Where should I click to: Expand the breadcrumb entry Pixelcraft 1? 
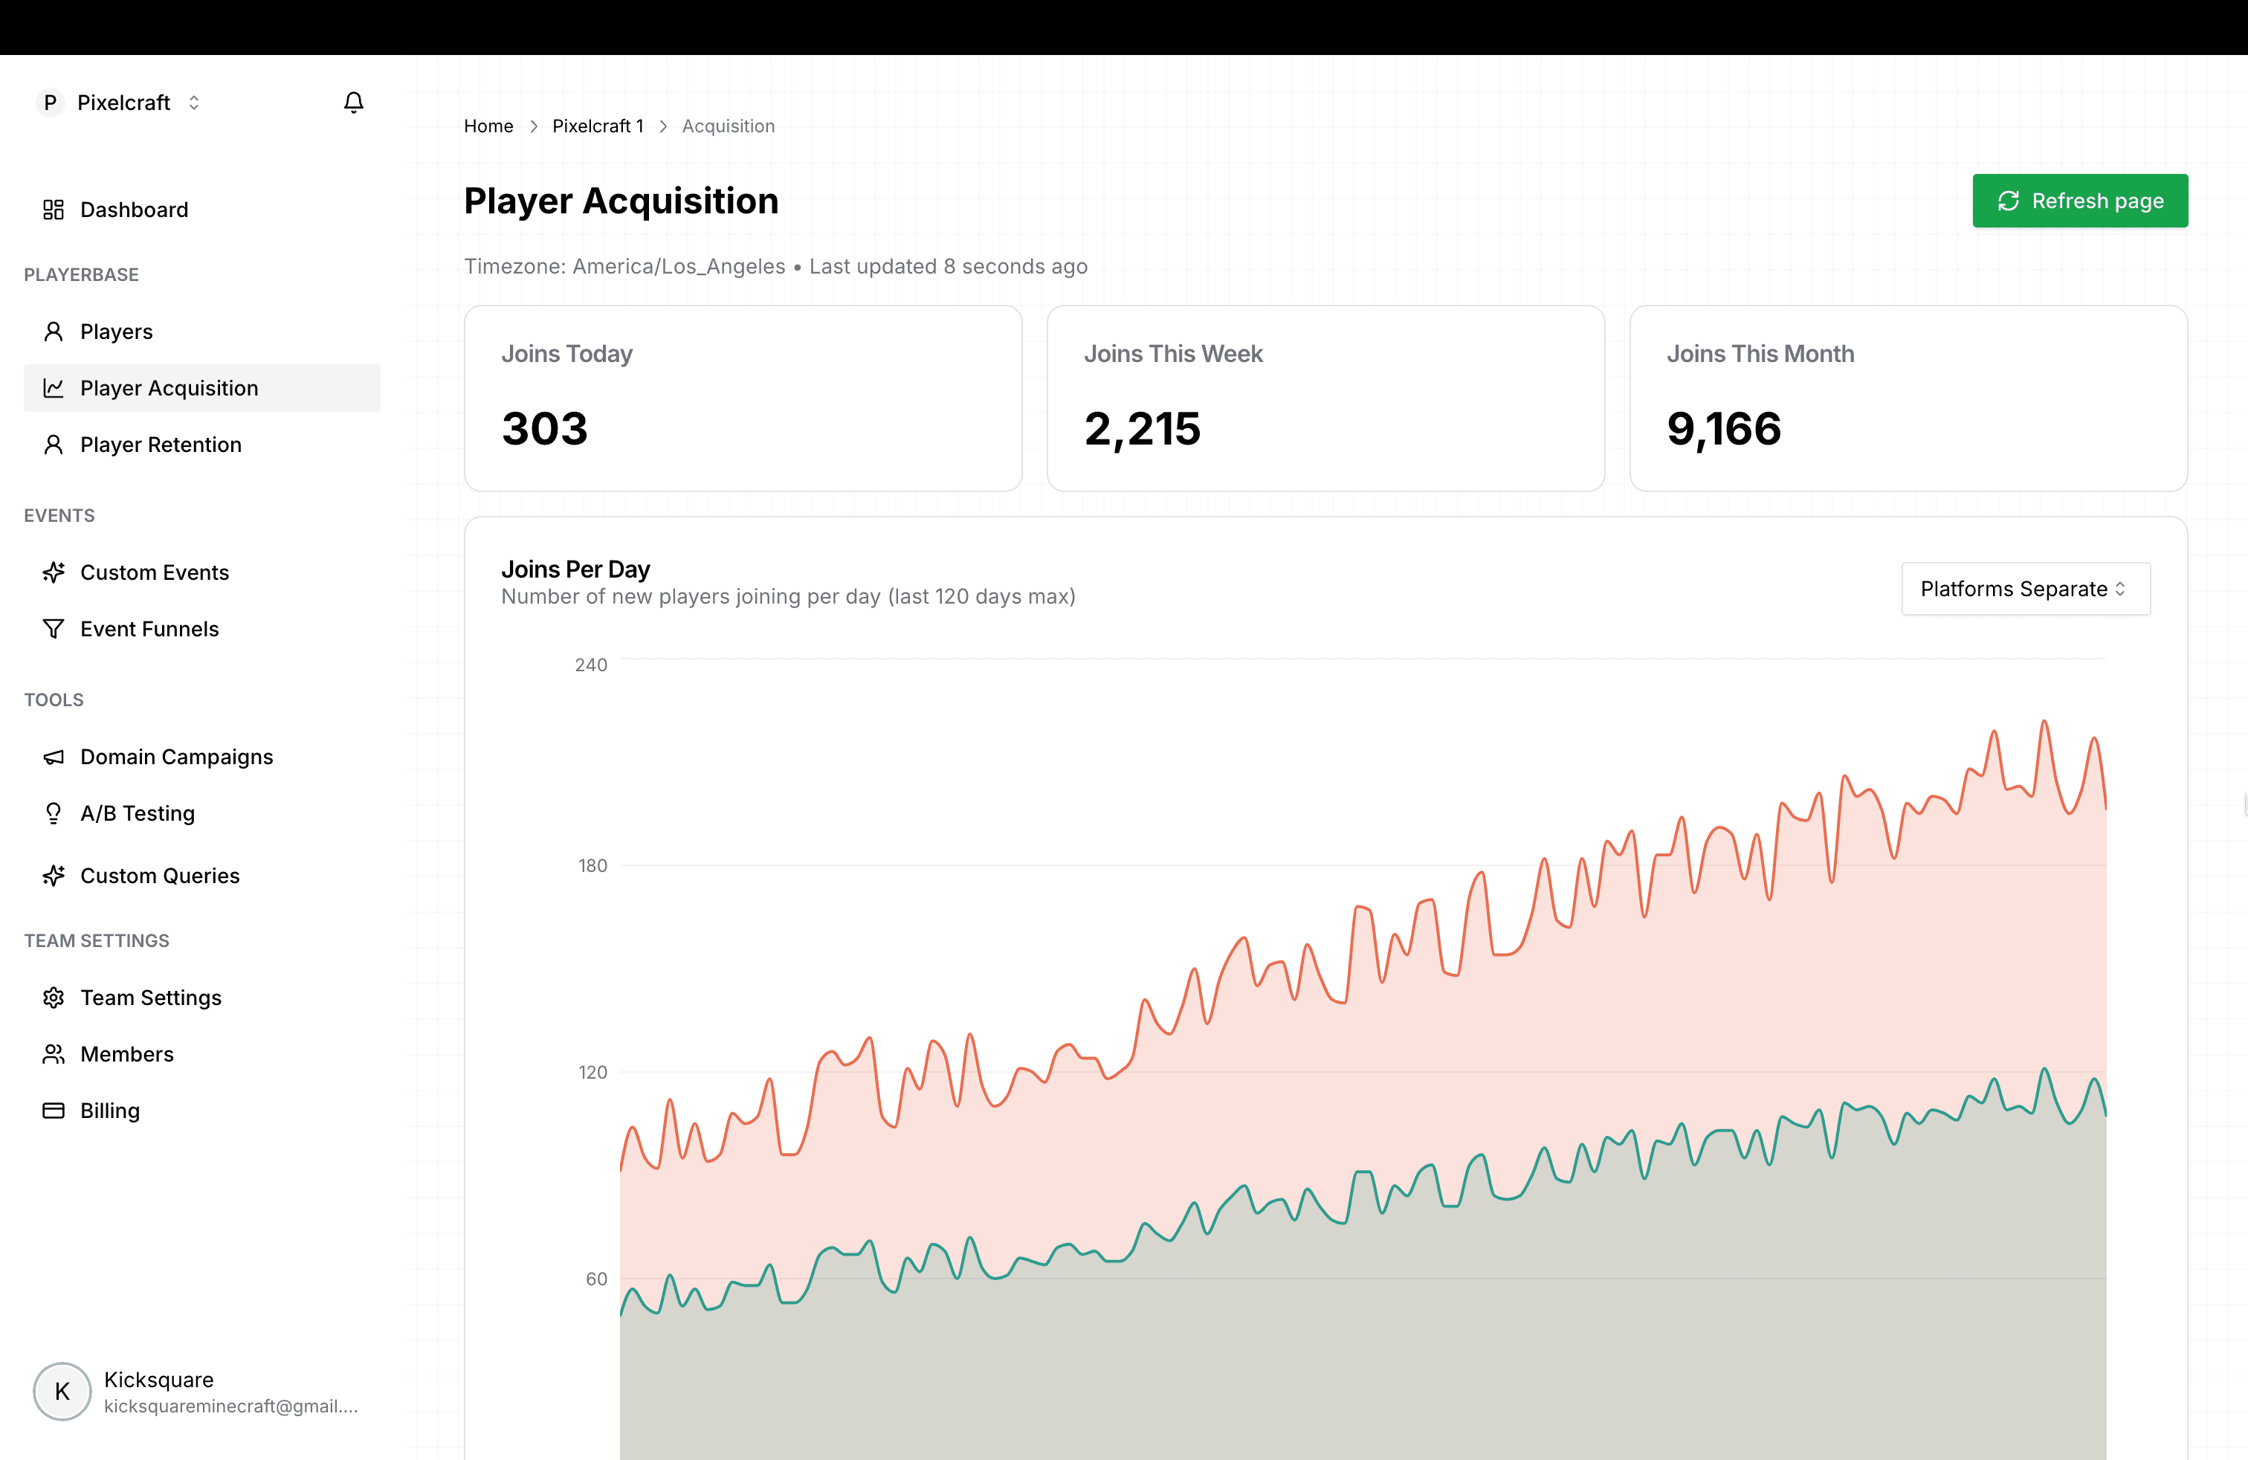click(598, 126)
